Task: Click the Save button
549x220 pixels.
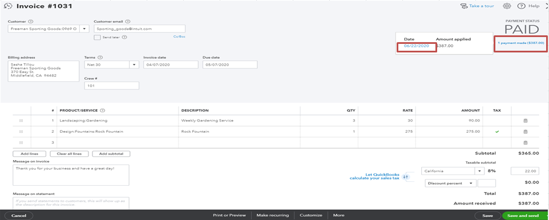Action: [x=487, y=216]
